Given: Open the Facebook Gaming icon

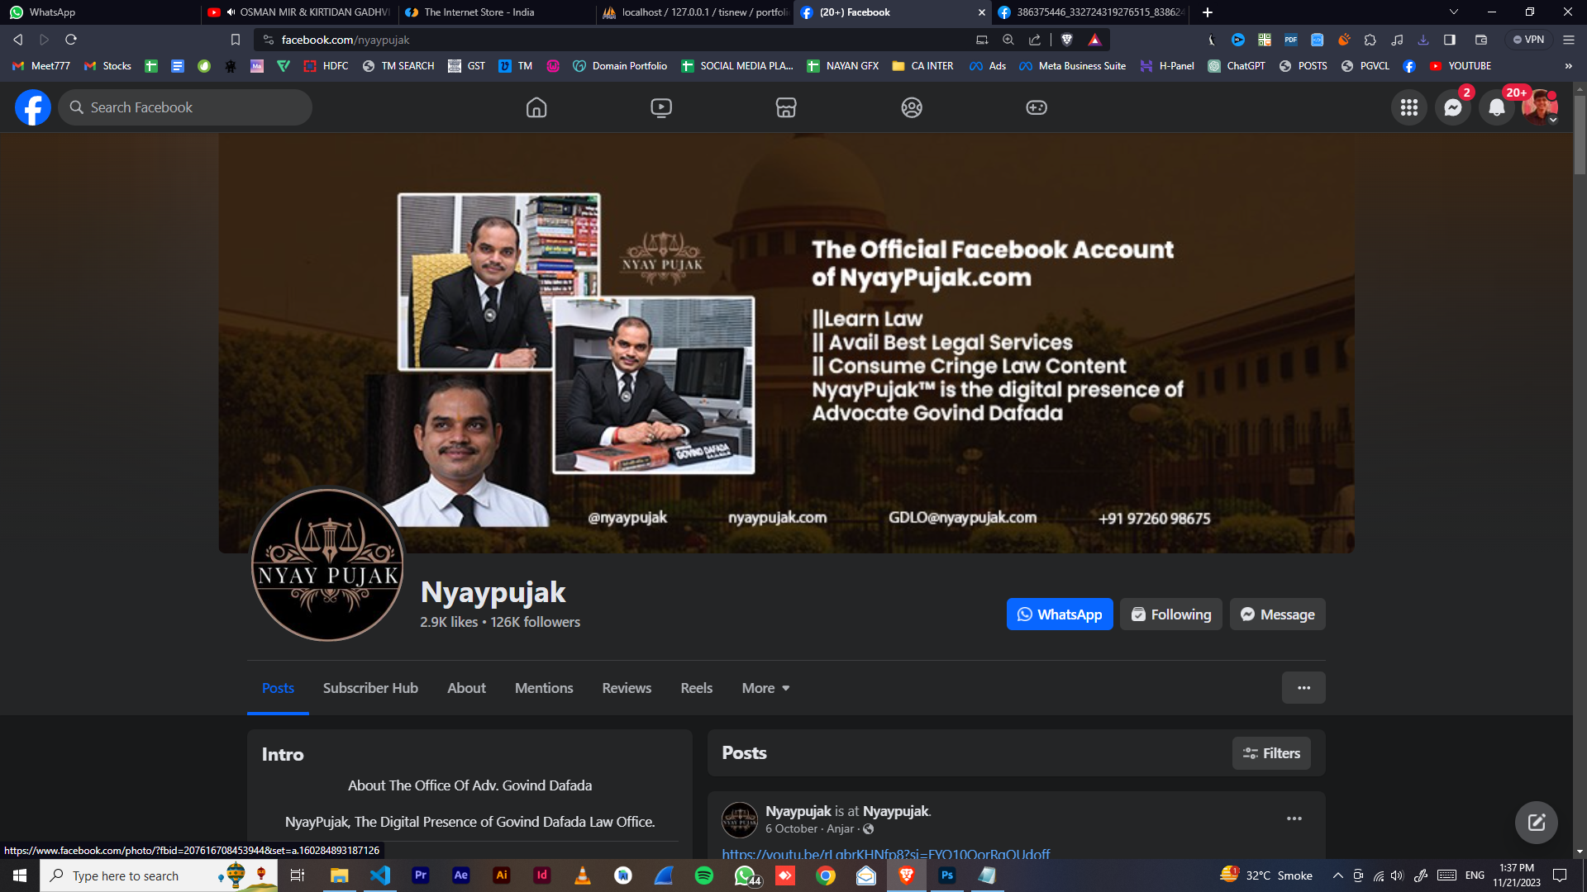Looking at the screenshot, I should 1037,107.
